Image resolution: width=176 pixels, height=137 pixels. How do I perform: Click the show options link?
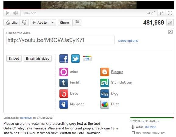coord(128,40)
